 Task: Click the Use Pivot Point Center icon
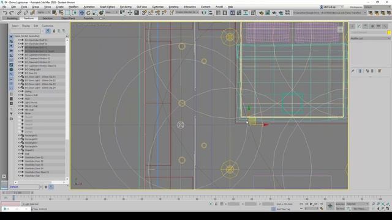(x=123, y=12)
